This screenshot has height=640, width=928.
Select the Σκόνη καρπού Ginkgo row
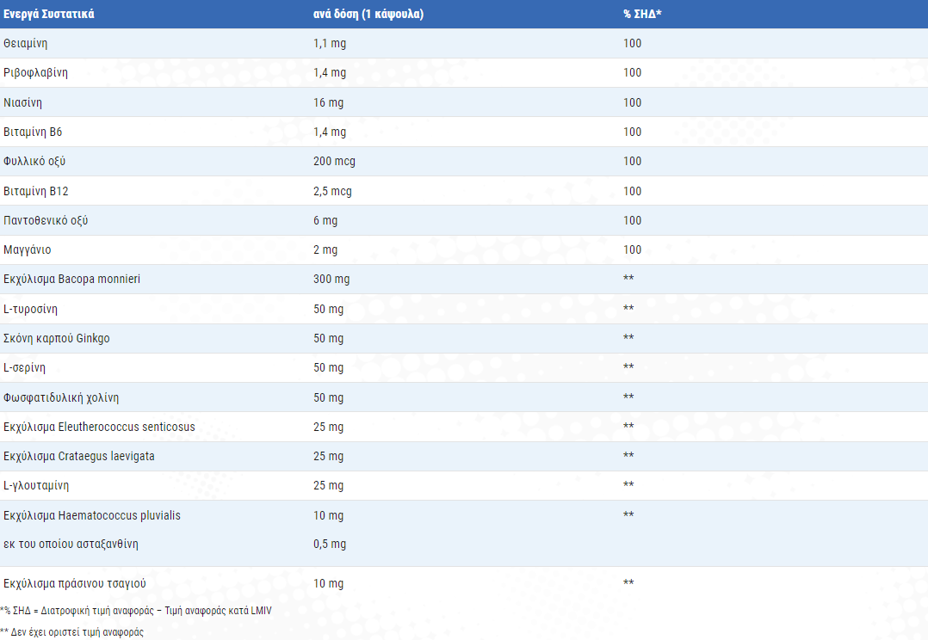click(x=57, y=338)
